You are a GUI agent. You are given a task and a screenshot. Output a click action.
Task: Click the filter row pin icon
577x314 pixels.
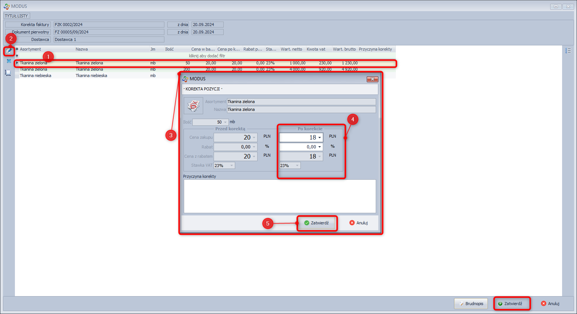click(x=17, y=56)
